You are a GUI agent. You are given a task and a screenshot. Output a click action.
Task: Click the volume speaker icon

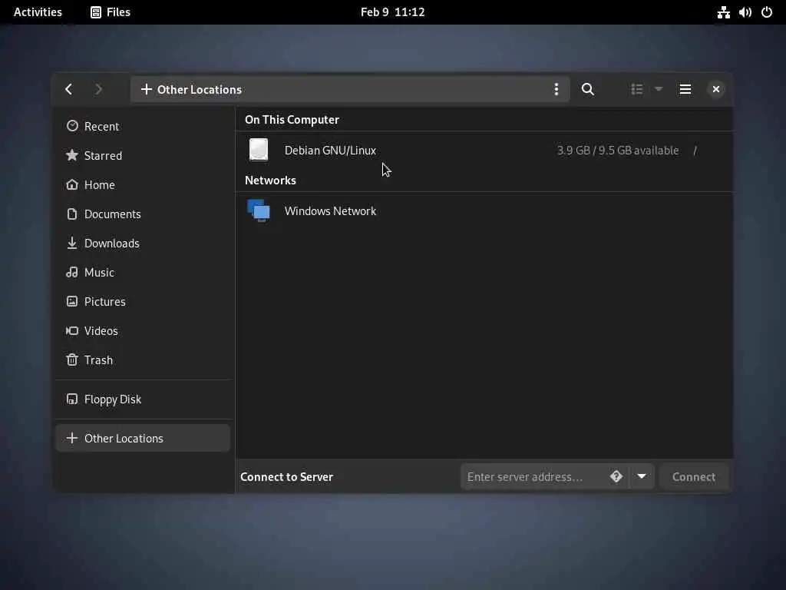[x=745, y=12]
